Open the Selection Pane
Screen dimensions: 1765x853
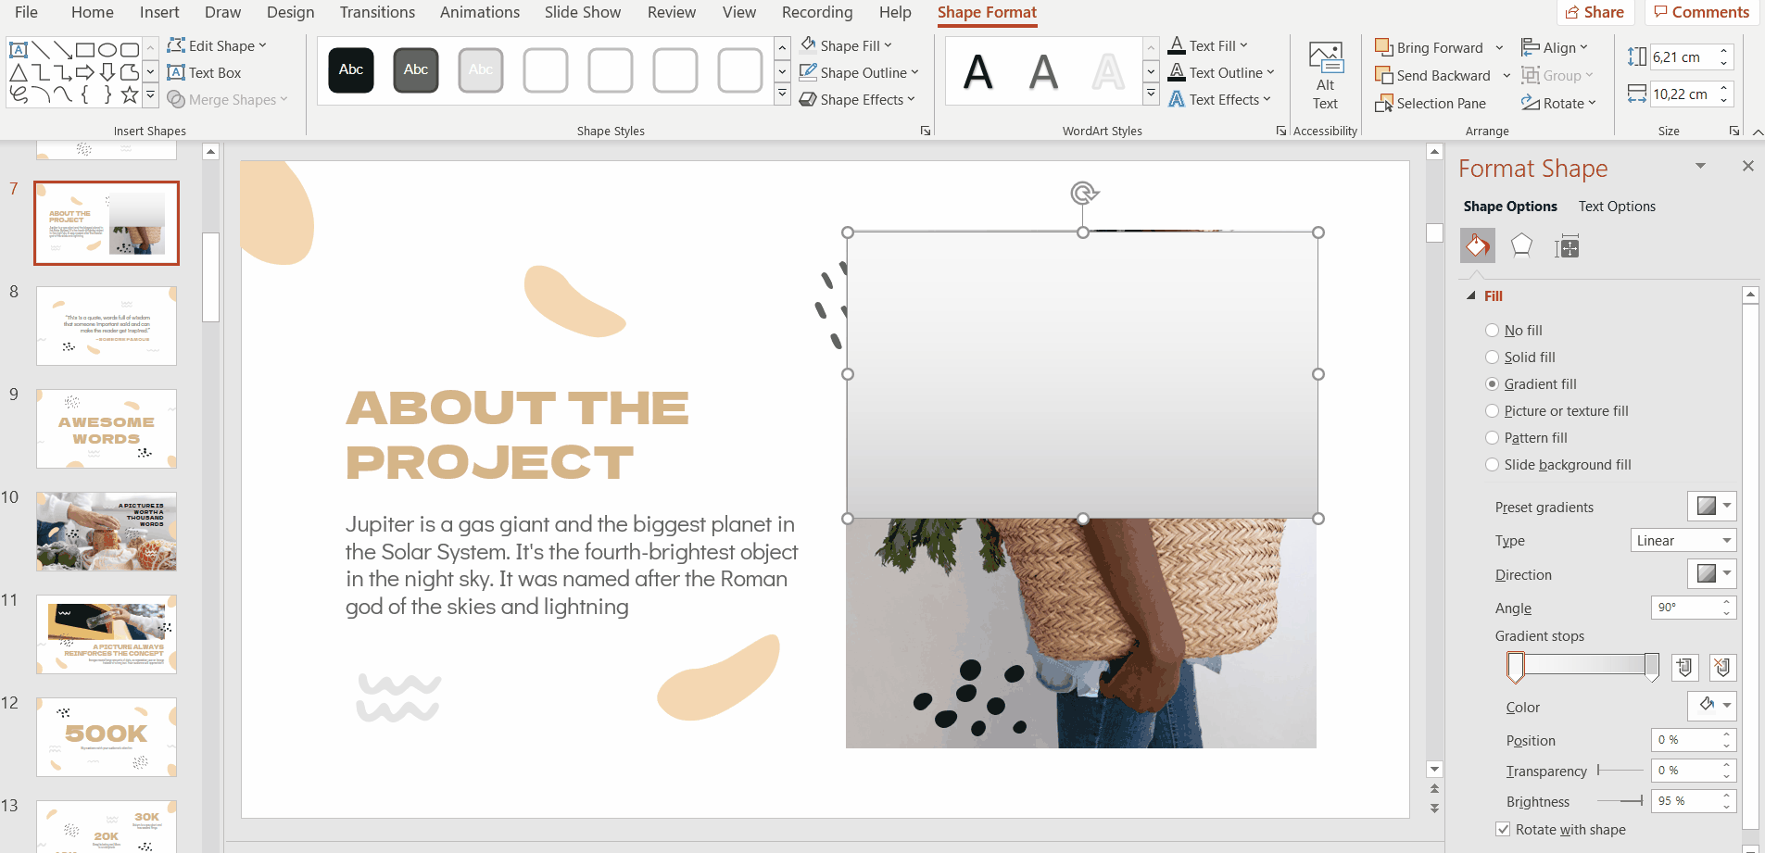click(1431, 103)
